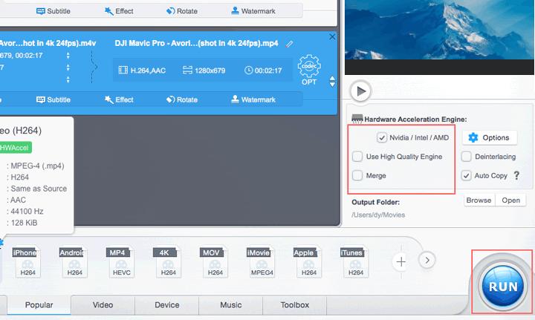Choose the Apple H264 preset

(x=308, y=261)
